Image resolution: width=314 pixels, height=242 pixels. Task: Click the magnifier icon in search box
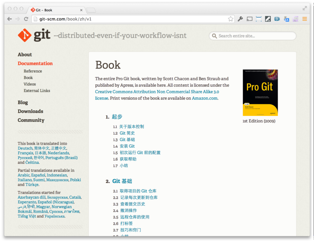(x=214, y=36)
